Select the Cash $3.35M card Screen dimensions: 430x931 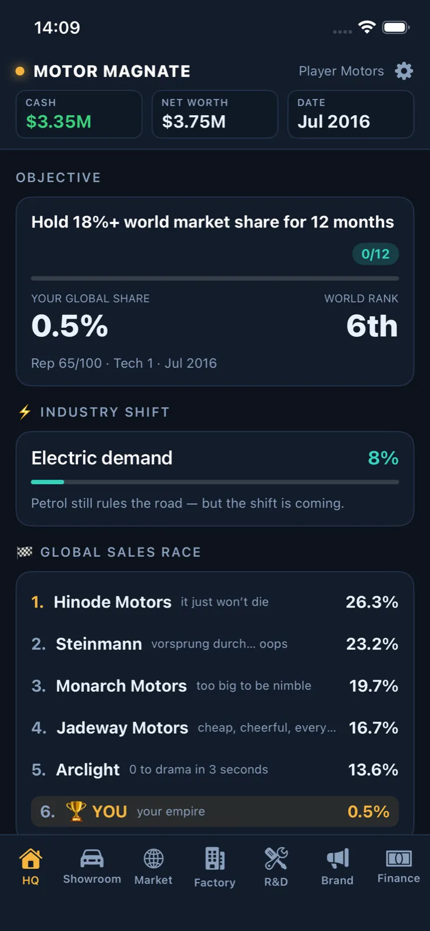79,114
